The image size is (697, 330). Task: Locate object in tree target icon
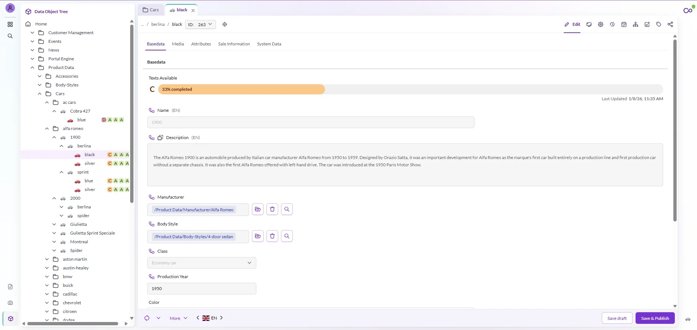tap(225, 24)
